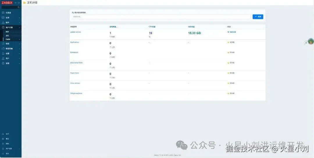Click the folder status icon in the Hypervisors row

click(x=228, y=73)
